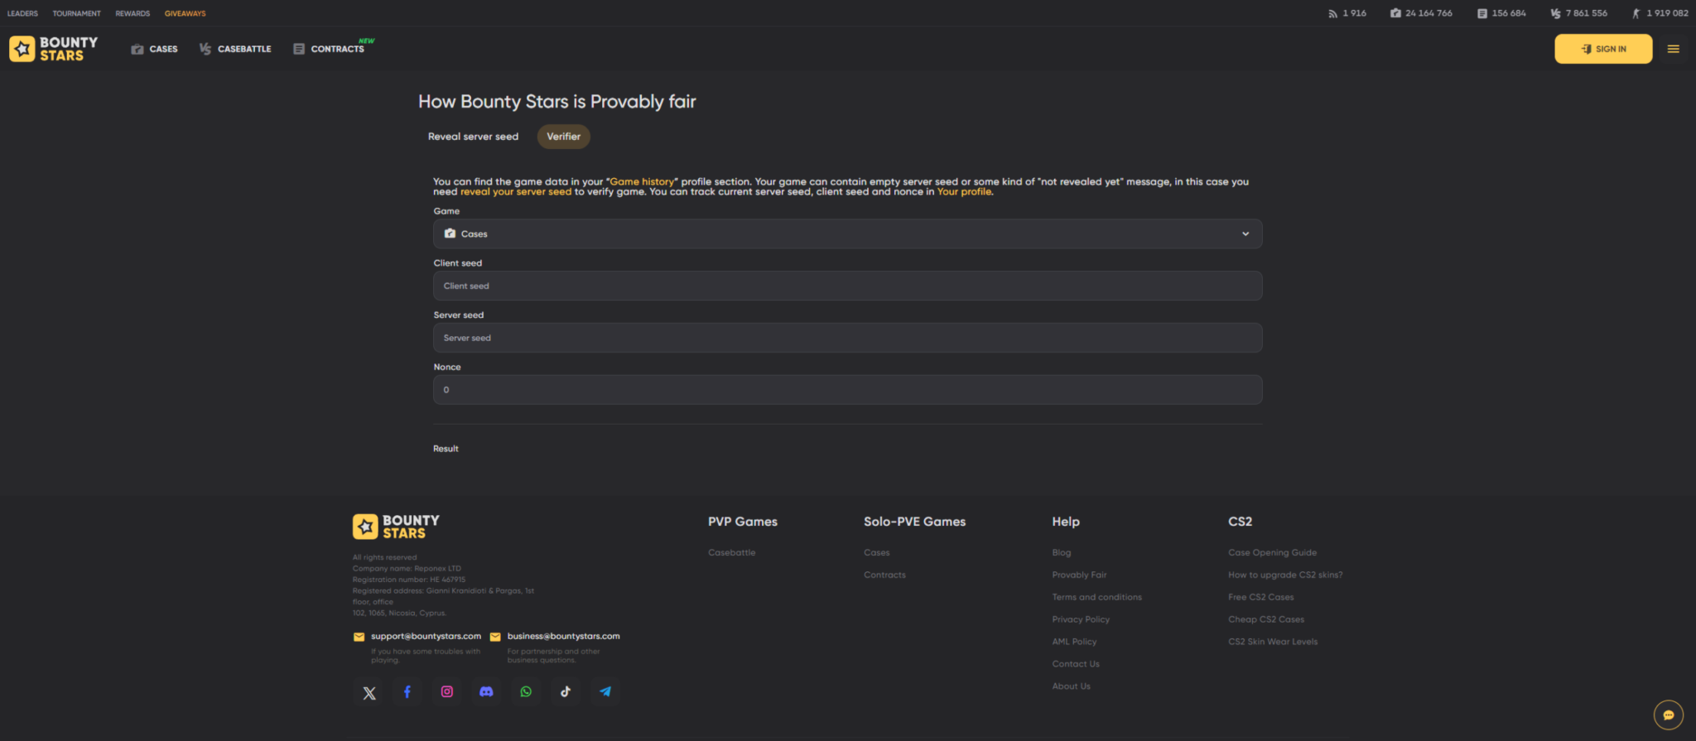
Task: Open the live chat support bubble
Action: coord(1668,715)
